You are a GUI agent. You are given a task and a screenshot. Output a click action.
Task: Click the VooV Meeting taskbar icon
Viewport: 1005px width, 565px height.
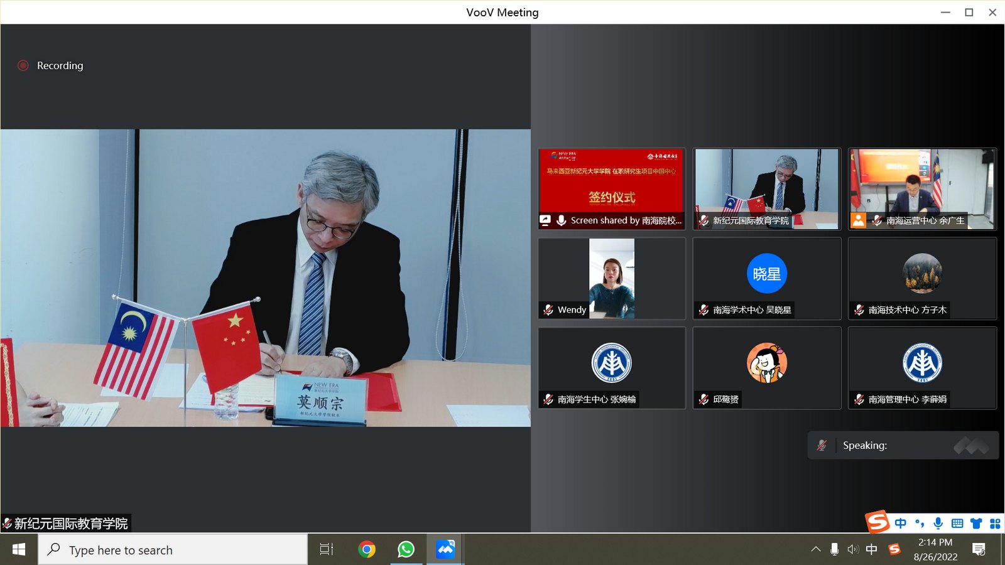(445, 550)
